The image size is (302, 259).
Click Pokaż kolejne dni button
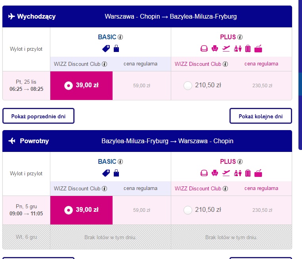pyautogui.click(x=261, y=116)
